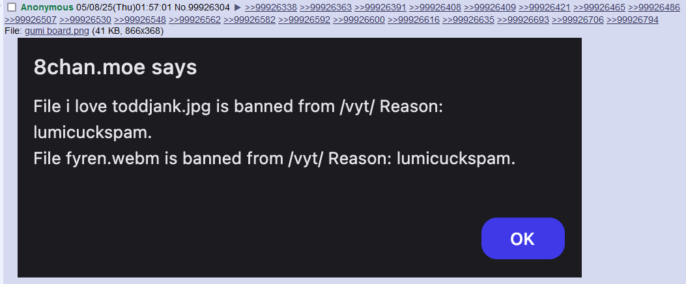
Task: Click the Anonymous poster name
Action: 48,7
